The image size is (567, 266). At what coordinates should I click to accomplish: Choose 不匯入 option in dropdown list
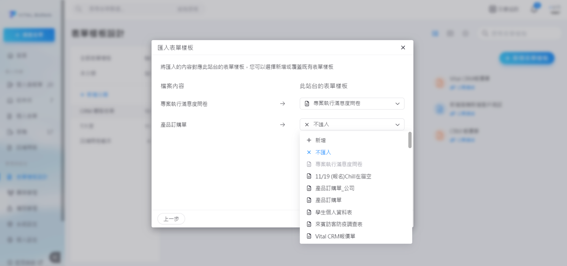(x=323, y=153)
